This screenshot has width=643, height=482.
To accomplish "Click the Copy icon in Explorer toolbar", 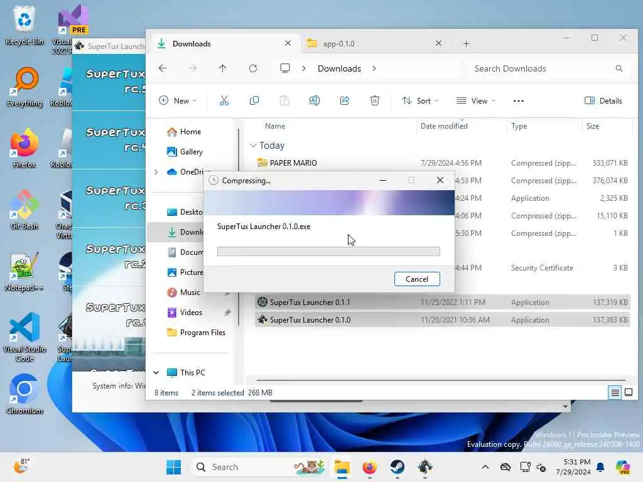I will (x=254, y=101).
